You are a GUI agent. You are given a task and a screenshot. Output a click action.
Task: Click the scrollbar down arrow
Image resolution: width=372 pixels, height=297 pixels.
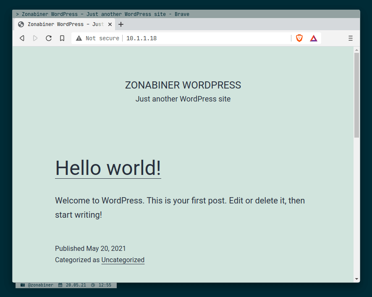357,278
